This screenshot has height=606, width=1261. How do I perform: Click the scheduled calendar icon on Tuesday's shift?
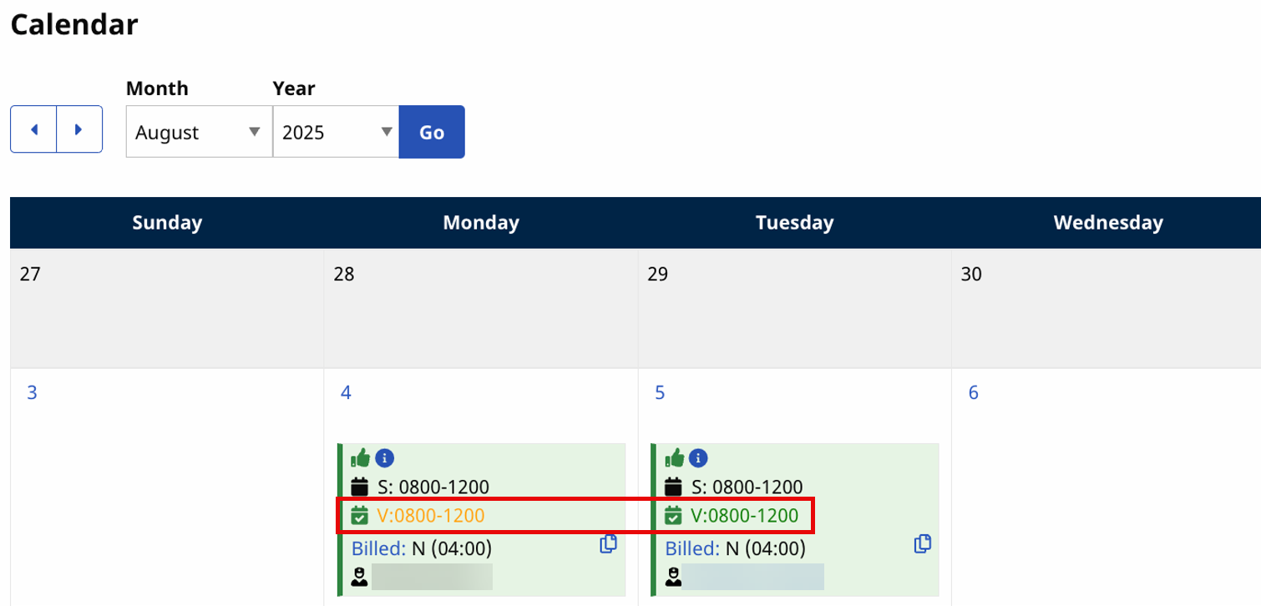tap(674, 487)
